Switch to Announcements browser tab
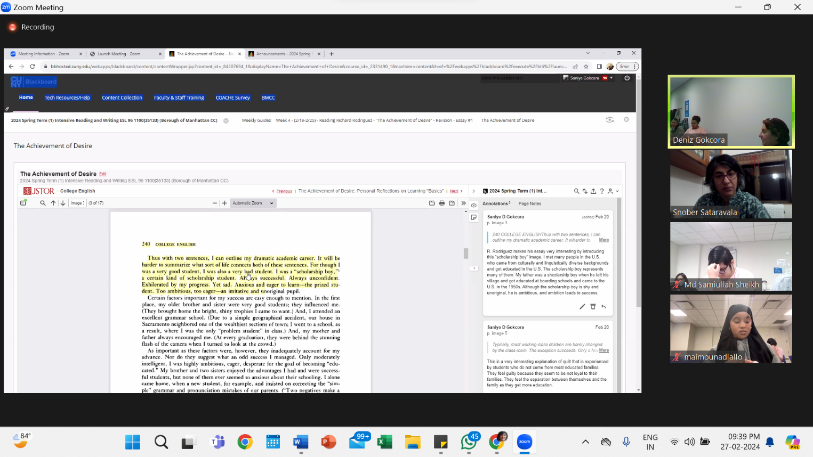The image size is (813, 457). click(x=284, y=54)
